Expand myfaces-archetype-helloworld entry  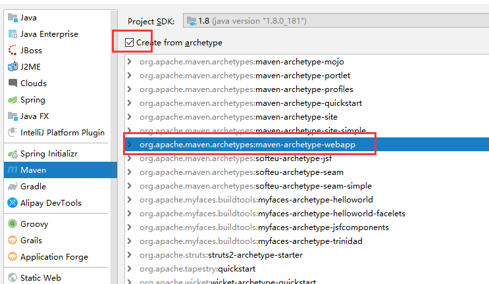[x=130, y=200]
